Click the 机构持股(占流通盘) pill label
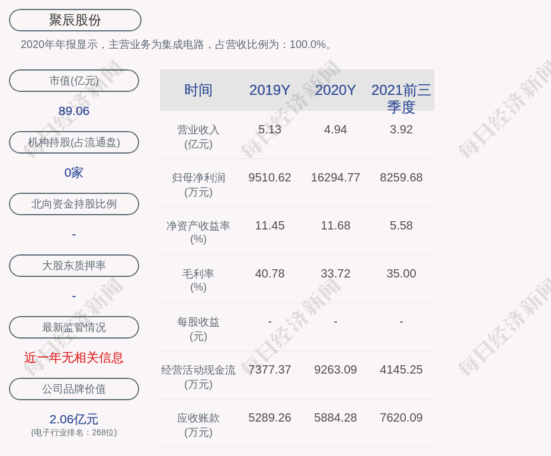The height and width of the screenshot is (456, 551). tap(74, 142)
